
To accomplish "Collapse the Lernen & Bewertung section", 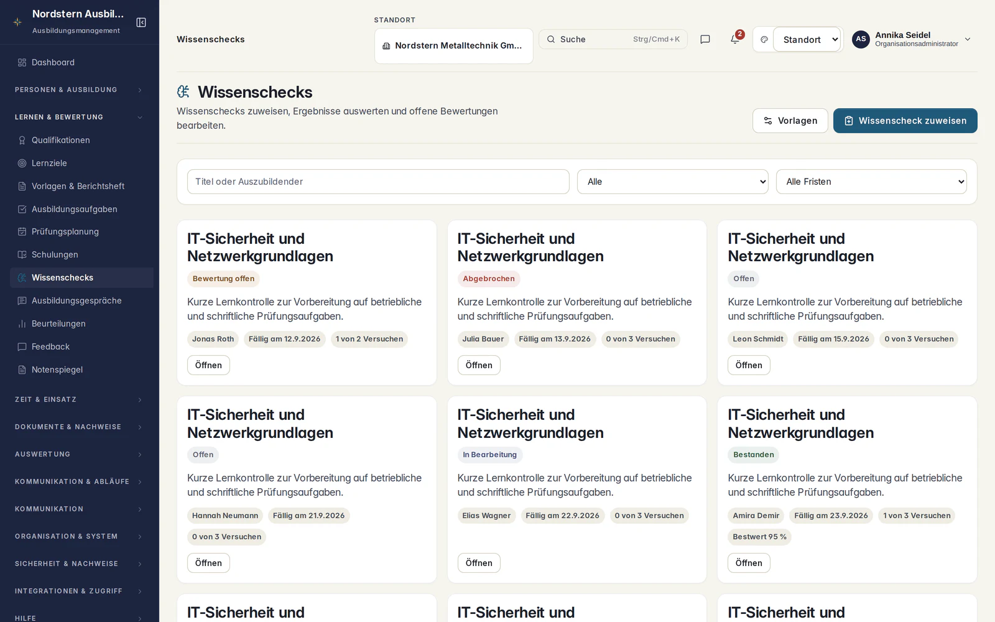I will tap(79, 117).
